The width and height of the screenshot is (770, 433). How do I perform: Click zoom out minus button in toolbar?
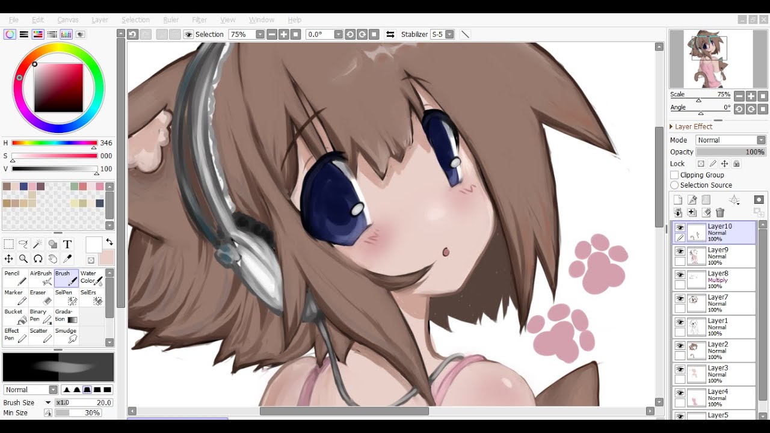272,34
